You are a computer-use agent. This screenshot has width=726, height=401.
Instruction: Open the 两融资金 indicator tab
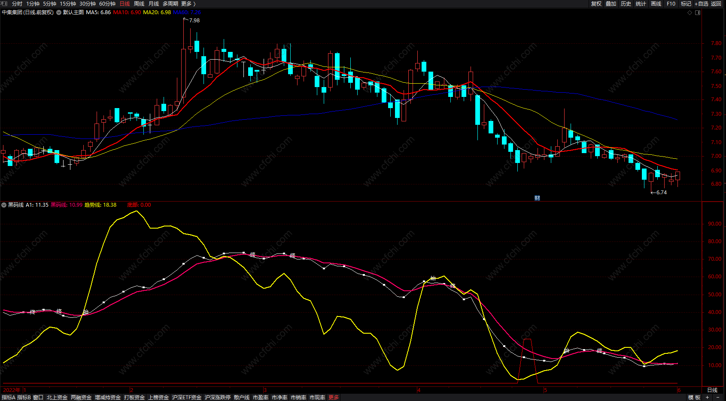[81, 398]
